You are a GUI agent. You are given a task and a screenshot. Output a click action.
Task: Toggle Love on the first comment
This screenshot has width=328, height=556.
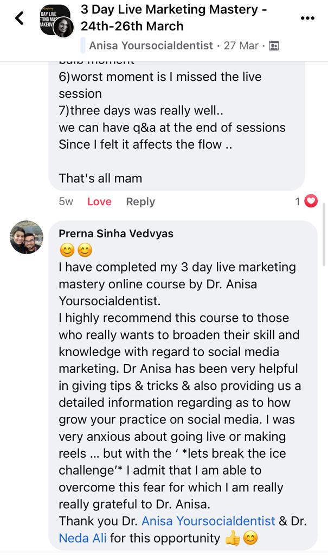point(99,201)
